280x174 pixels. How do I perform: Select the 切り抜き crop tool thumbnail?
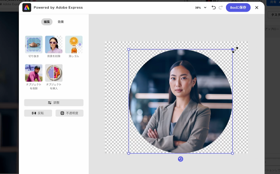pos(34,44)
